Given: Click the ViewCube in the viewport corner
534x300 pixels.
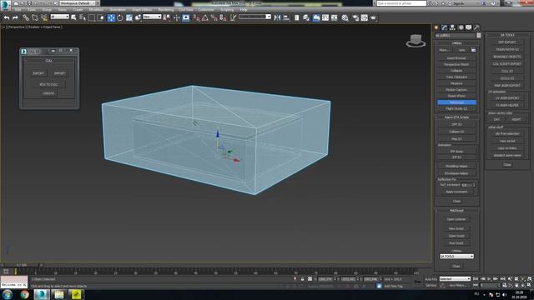Looking at the screenshot, I should click(x=416, y=41).
